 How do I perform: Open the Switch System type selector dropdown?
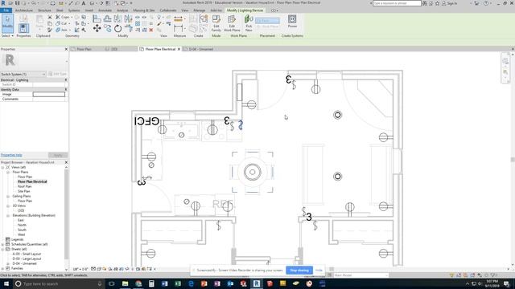tap(23, 74)
